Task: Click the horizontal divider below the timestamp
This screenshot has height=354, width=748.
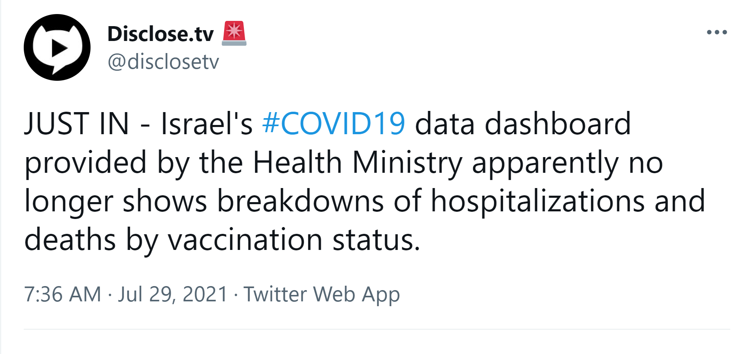Action: tap(377, 329)
